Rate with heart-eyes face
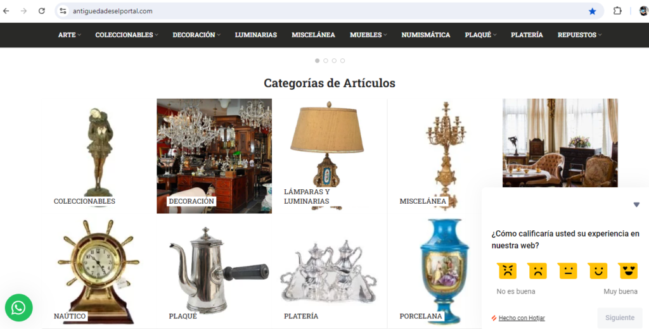Image resolution: width=649 pixels, height=329 pixels. point(628,271)
